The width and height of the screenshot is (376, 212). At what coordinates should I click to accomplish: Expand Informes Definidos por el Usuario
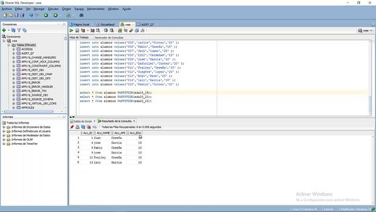(4, 131)
